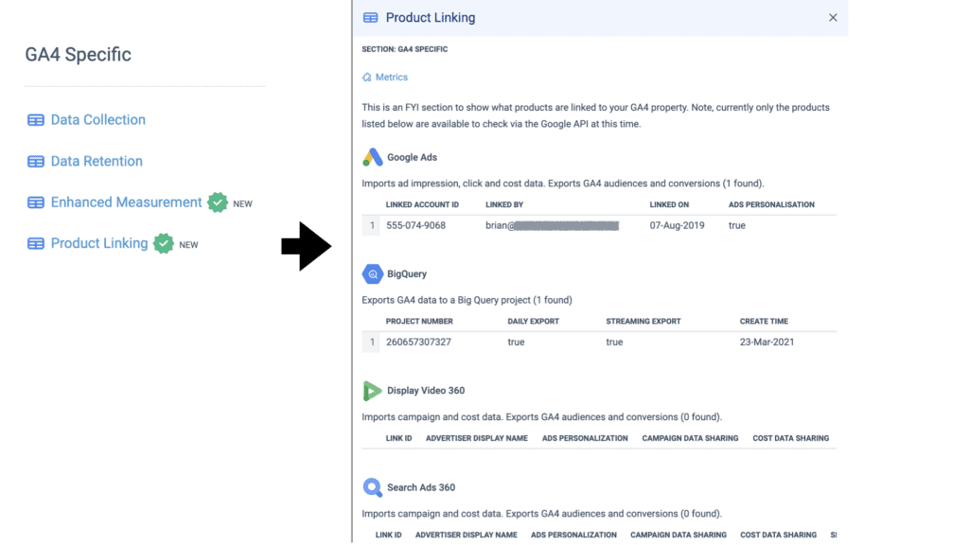Click project number 260657307327
Viewport: 969px width, 545px height.
pos(418,342)
